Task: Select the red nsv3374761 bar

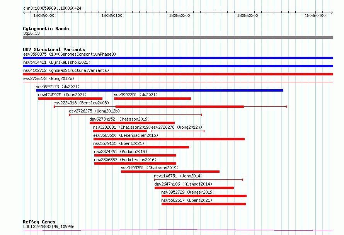Action: pyautogui.click(x=135, y=155)
